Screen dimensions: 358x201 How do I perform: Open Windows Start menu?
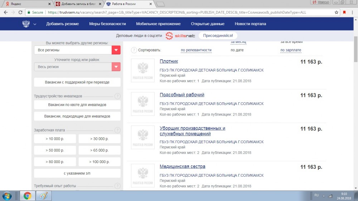point(7,196)
